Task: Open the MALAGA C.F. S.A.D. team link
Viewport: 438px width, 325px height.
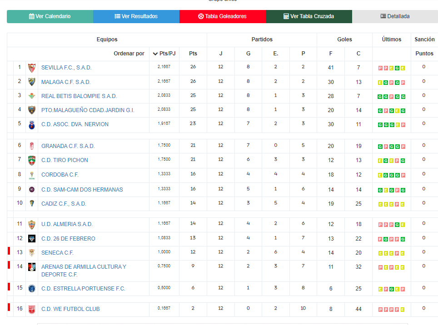Action: (x=66, y=82)
